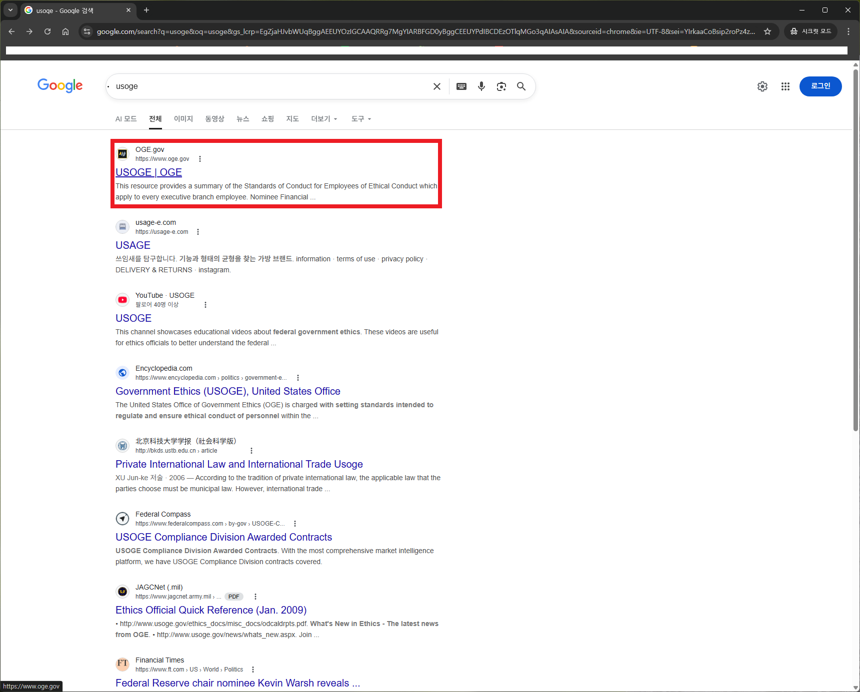Switch to the 쇼핑 tab
The height and width of the screenshot is (692, 860).
(x=268, y=119)
